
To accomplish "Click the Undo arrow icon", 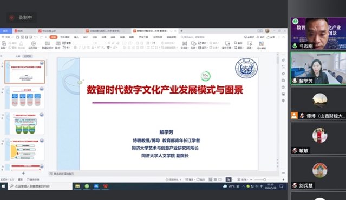I will point(35,37).
